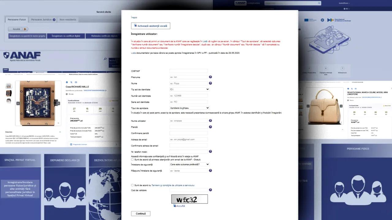Image resolution: width=392 pixels, height=220 pixels.
Task: Open the Tip act de identitate dropdown
Action: (189, 90)
